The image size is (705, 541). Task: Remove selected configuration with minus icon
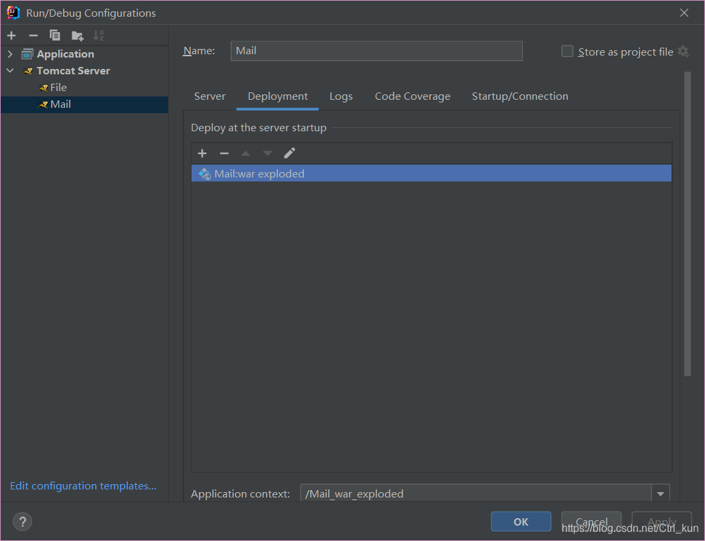33,35
